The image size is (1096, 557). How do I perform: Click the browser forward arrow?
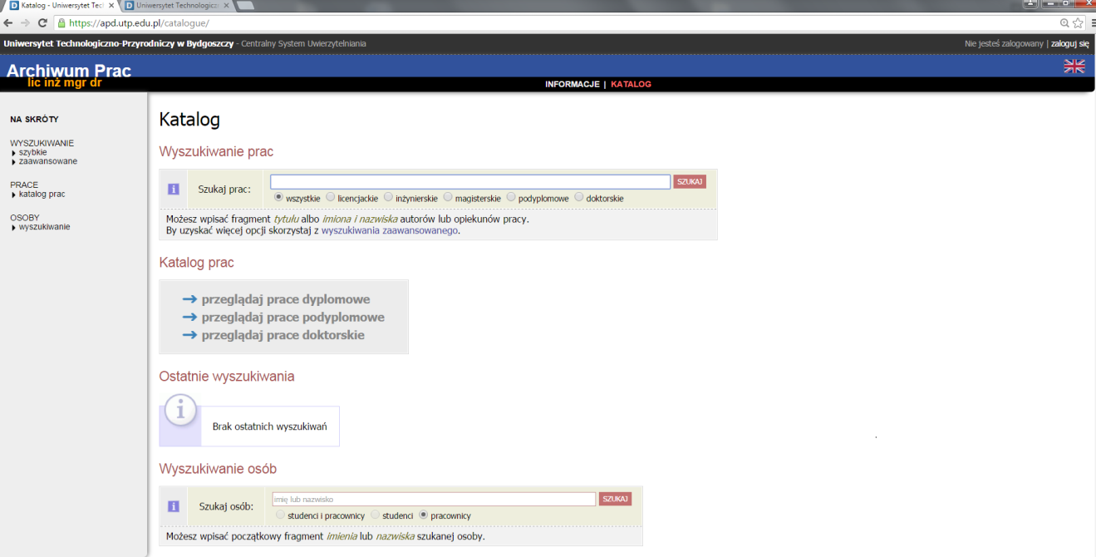(26, 23)
